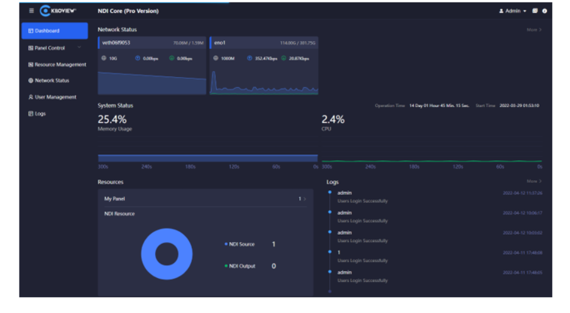
Task: Click the NDI Source legend entry
Action: coord(240,244)
